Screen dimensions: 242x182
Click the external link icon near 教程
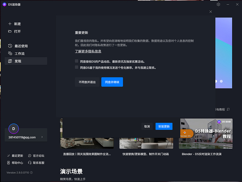pyautogui.click(x=228, y=109)
